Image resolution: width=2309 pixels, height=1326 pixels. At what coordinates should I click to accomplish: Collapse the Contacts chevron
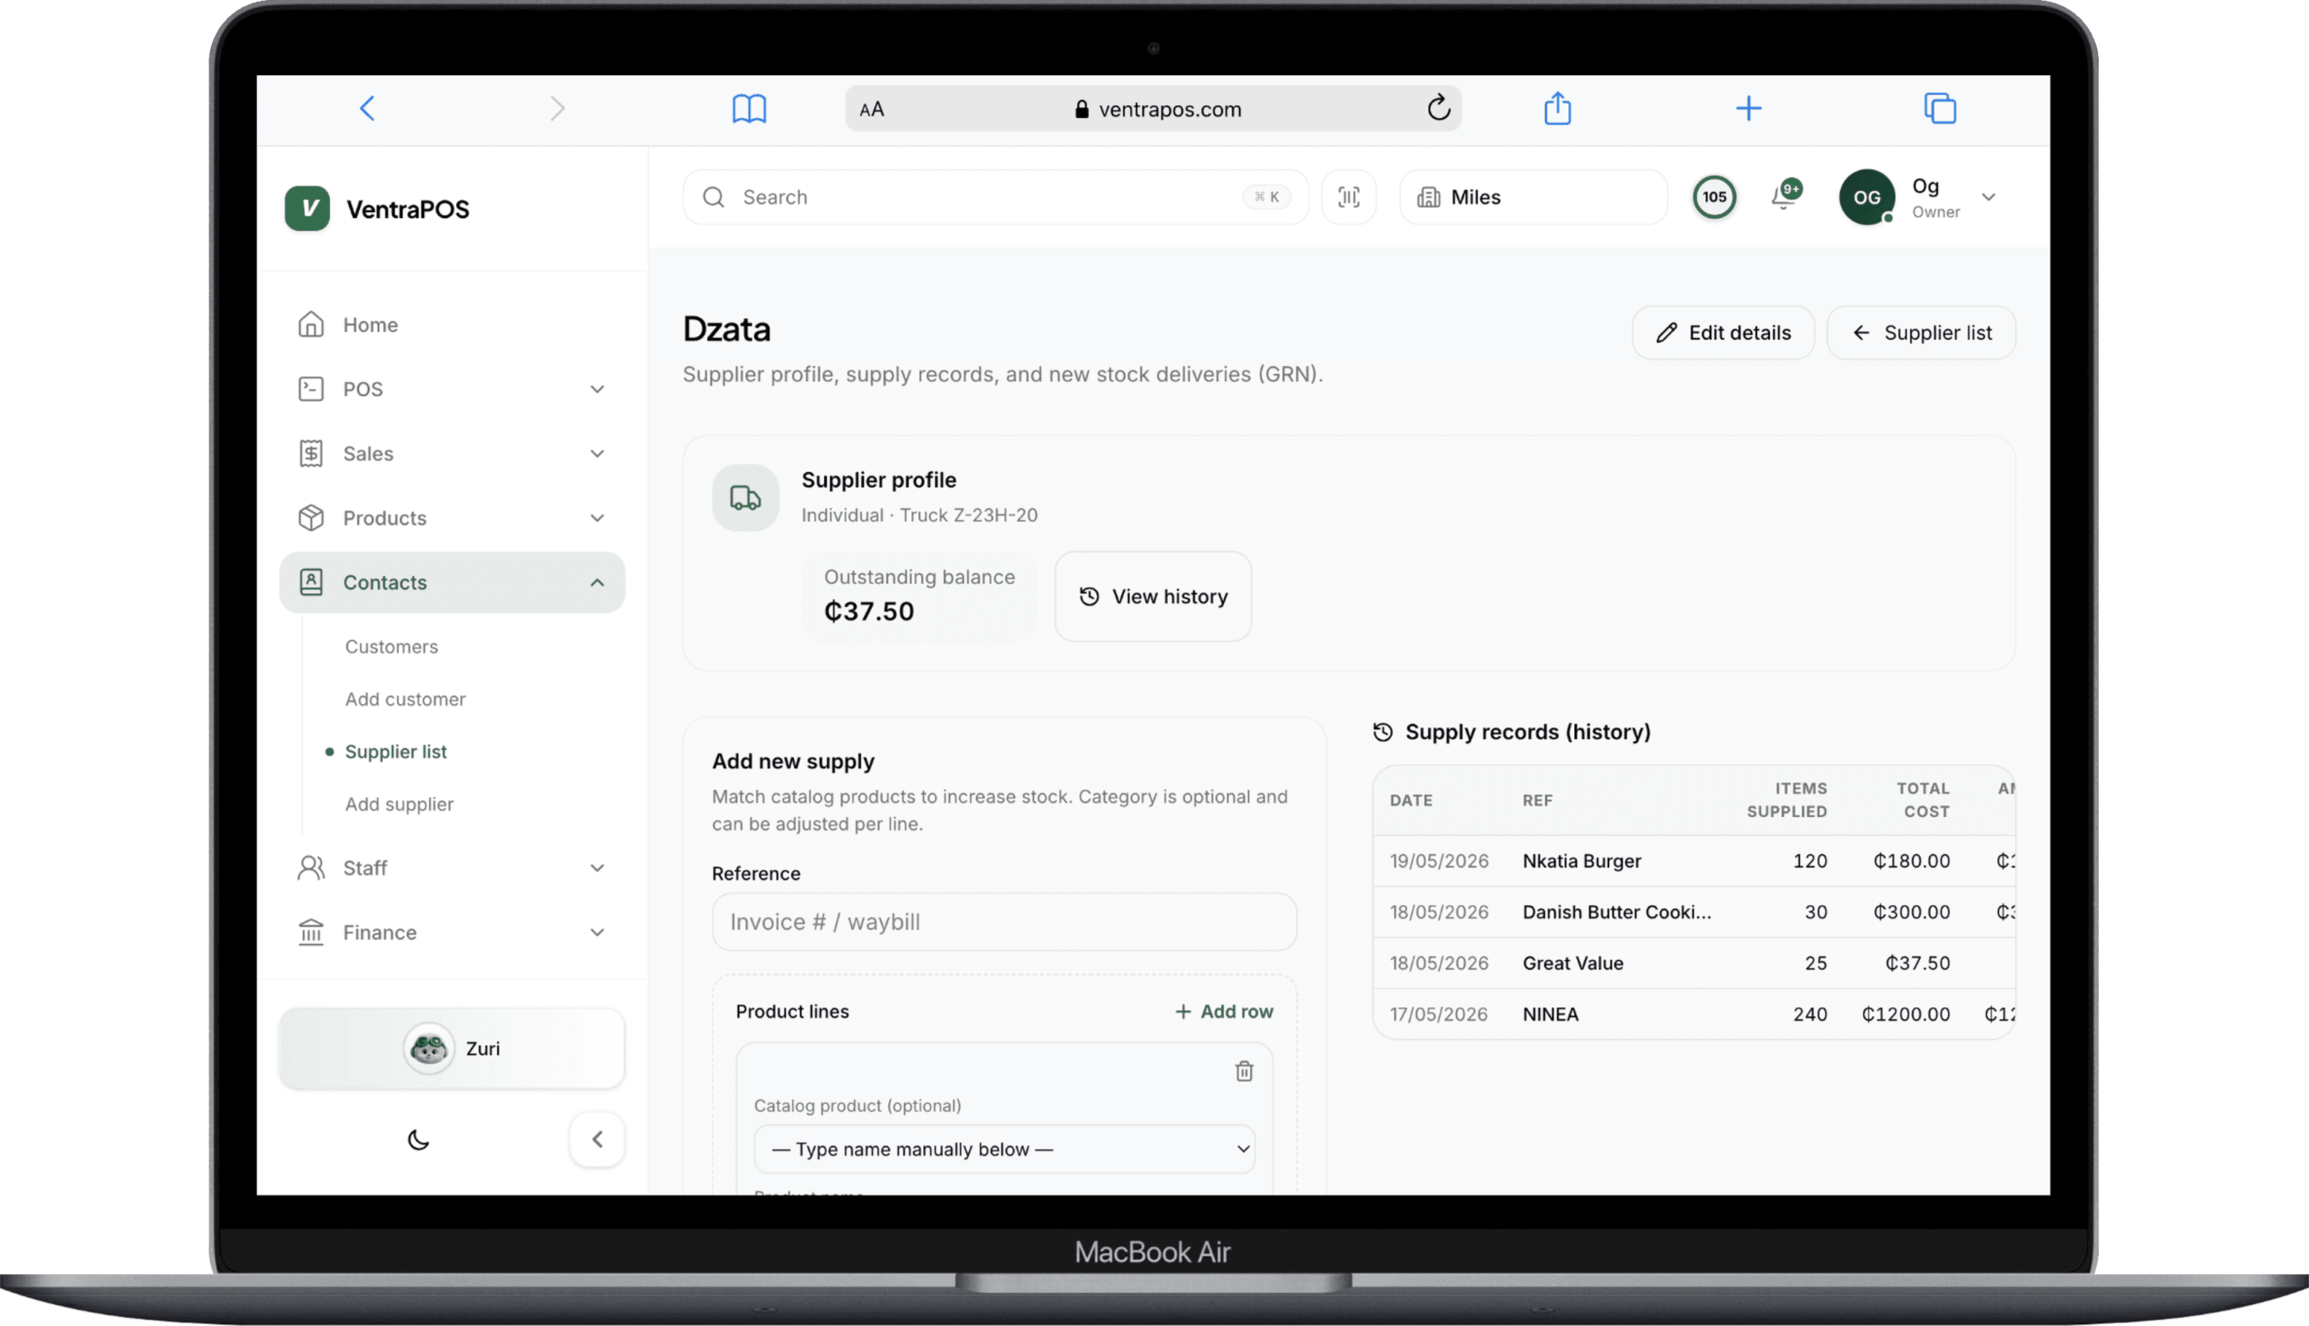click(x=597, y=582)
